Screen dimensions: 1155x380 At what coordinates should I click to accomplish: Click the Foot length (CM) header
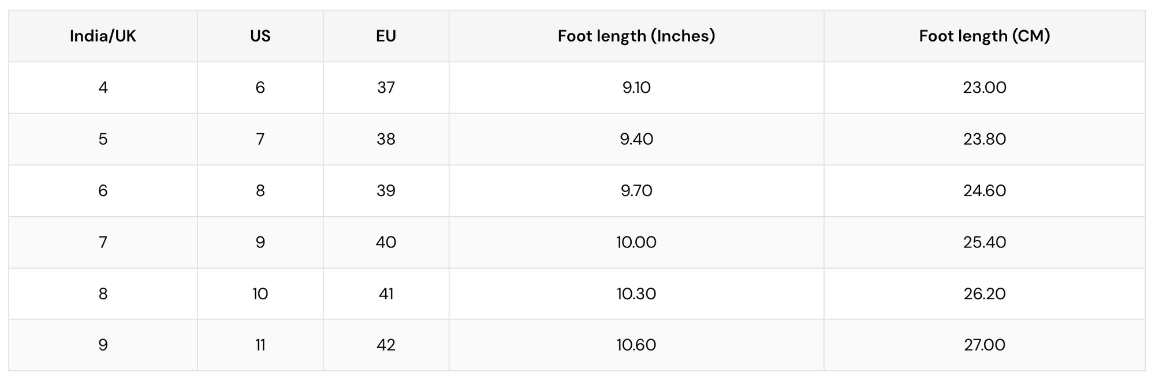(985, 36)
